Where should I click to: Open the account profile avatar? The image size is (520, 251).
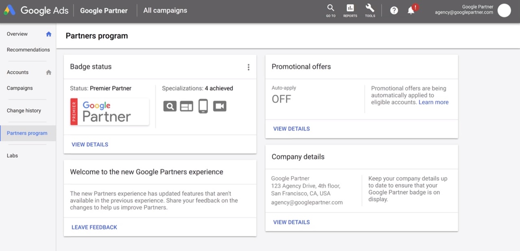pyautogui.click(x=504, y=11)
